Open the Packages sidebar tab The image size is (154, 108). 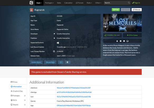coord(18,96)
